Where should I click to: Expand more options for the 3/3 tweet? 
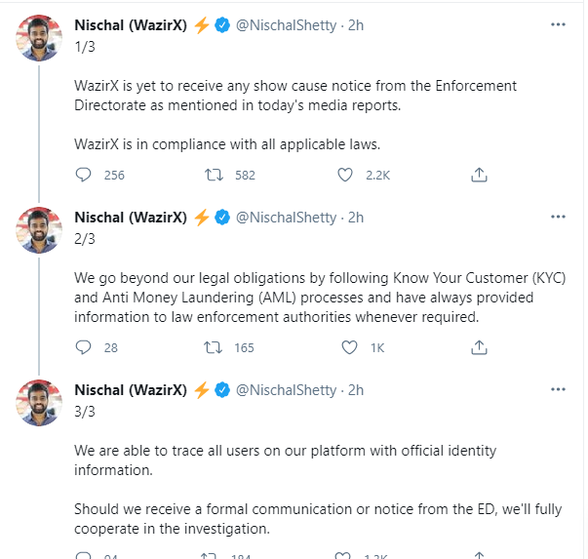[x=557, y=389]
